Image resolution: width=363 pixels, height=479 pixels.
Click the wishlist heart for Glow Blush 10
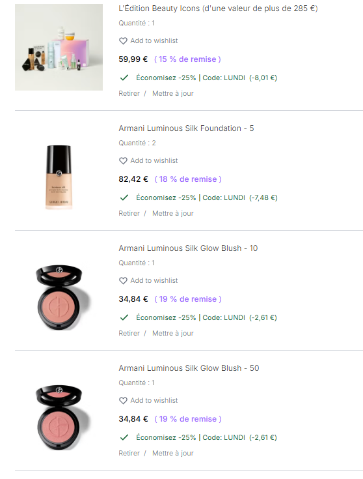[x=123, y=280]
